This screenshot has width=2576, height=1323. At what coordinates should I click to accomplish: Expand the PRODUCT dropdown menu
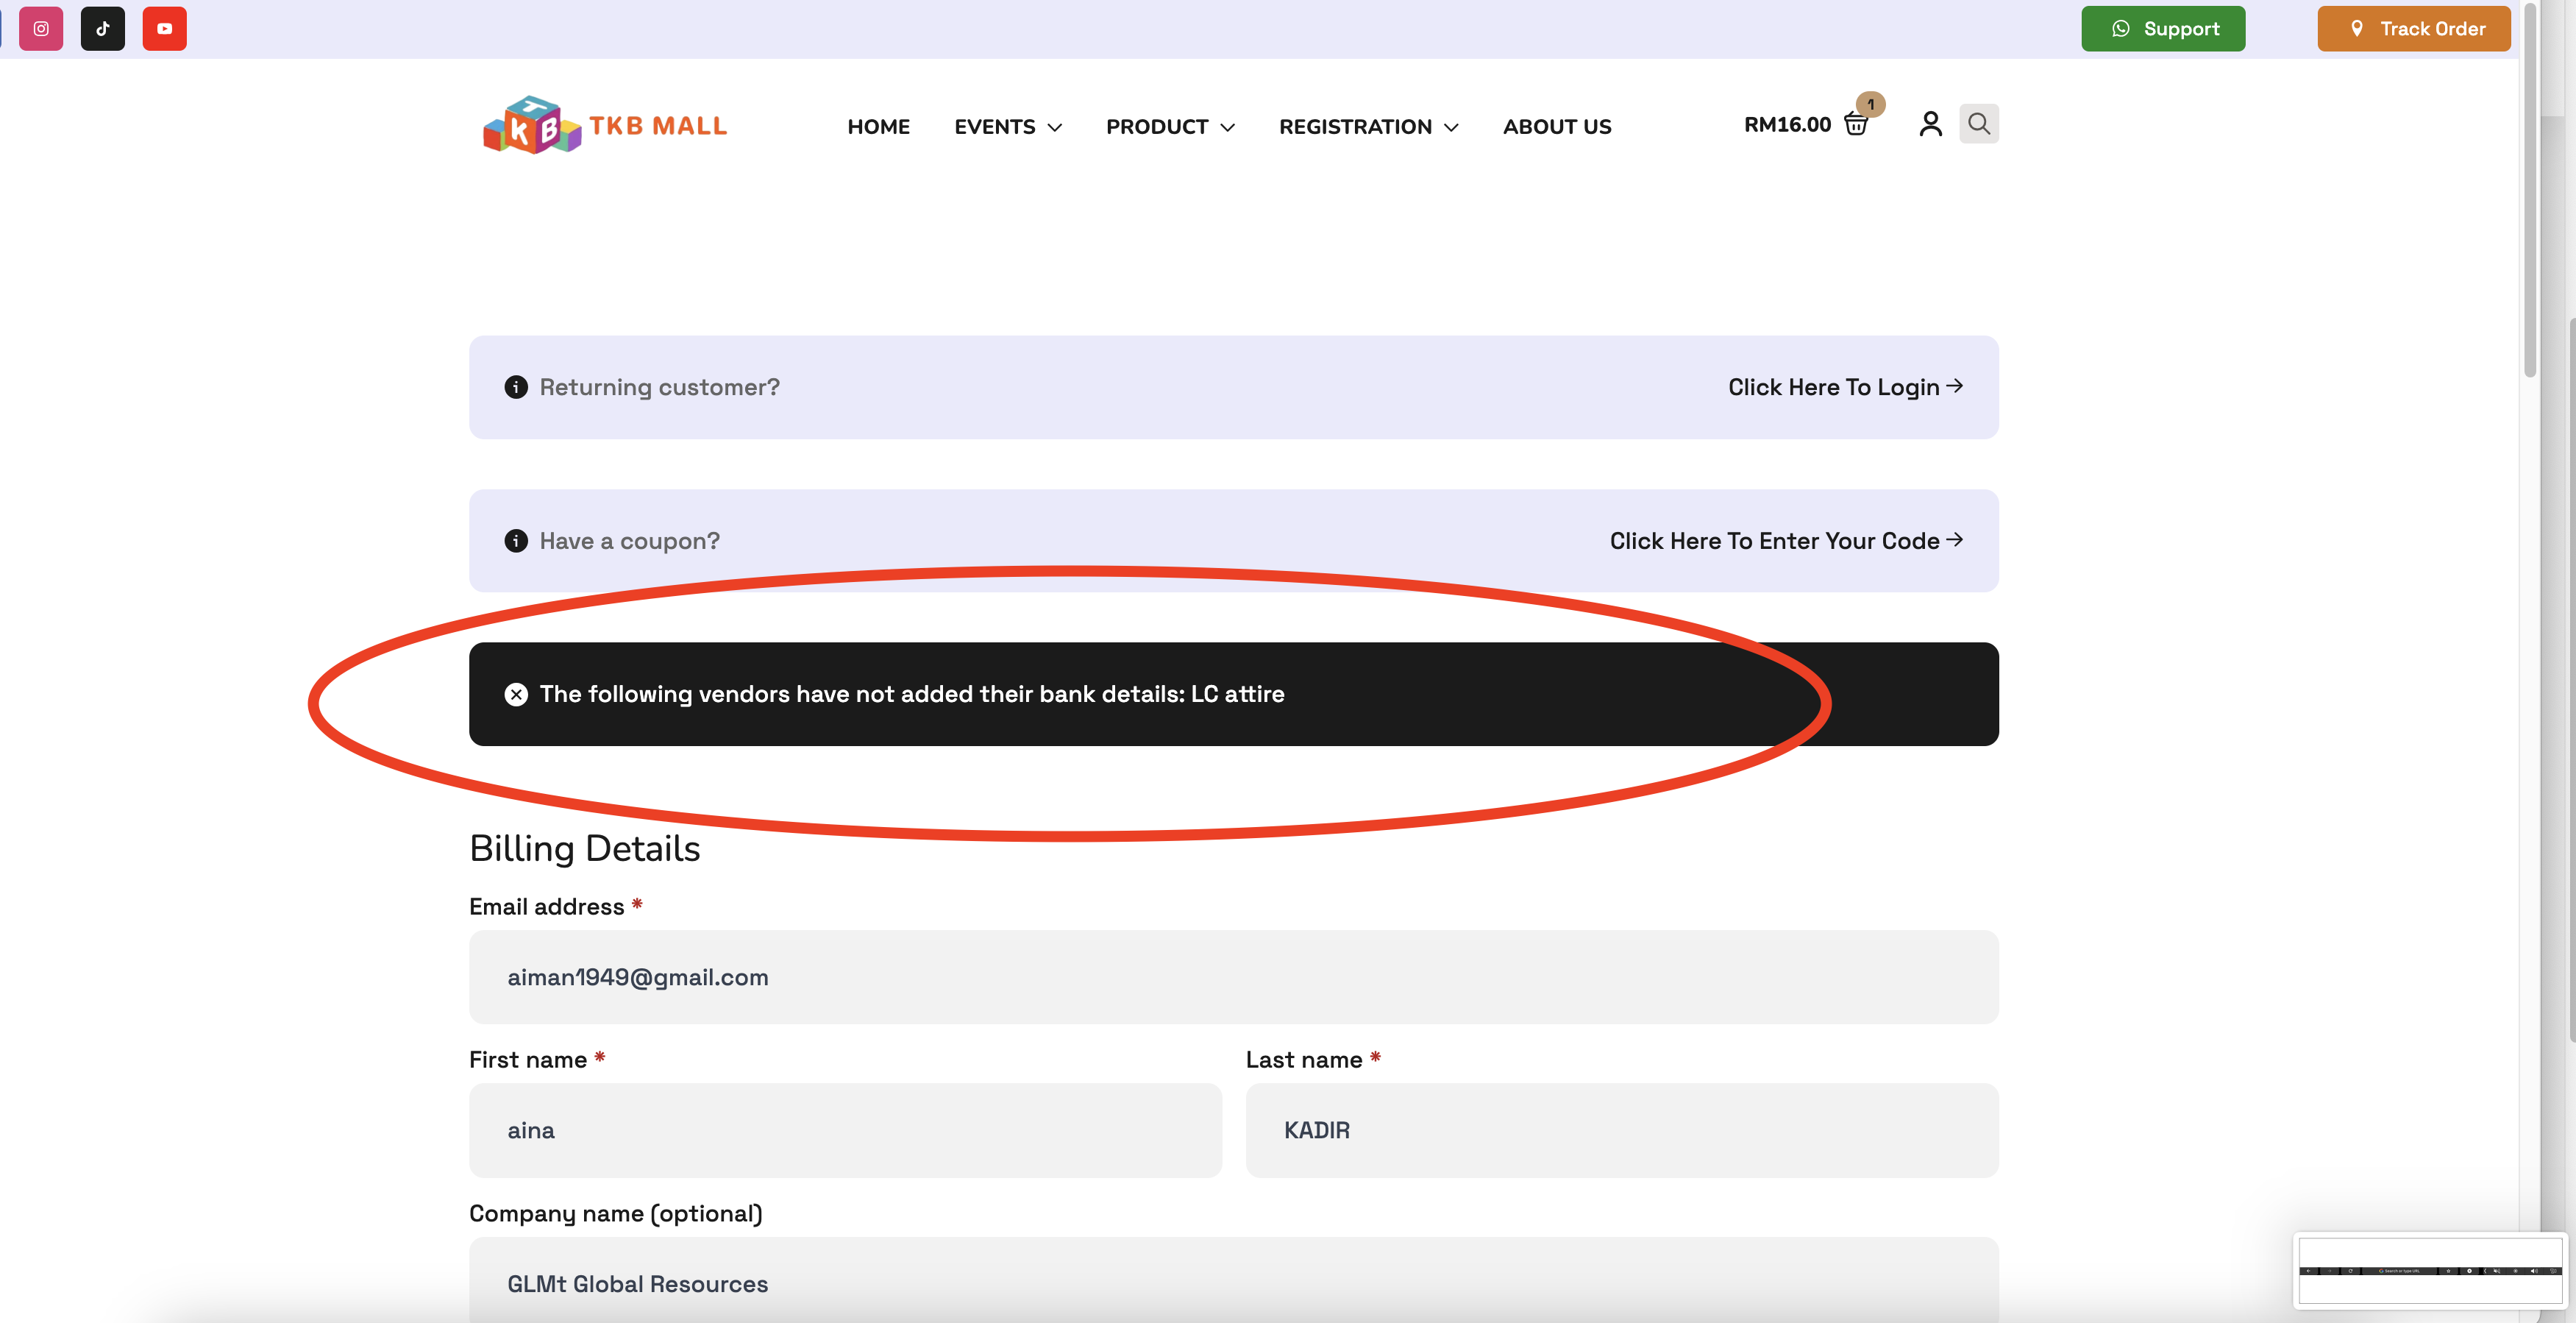click(1171, 127)
